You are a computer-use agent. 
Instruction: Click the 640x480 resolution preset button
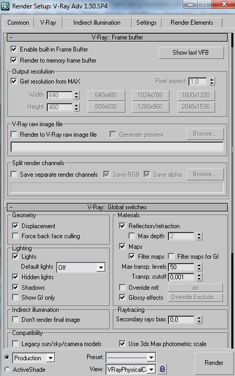(106, 95)
